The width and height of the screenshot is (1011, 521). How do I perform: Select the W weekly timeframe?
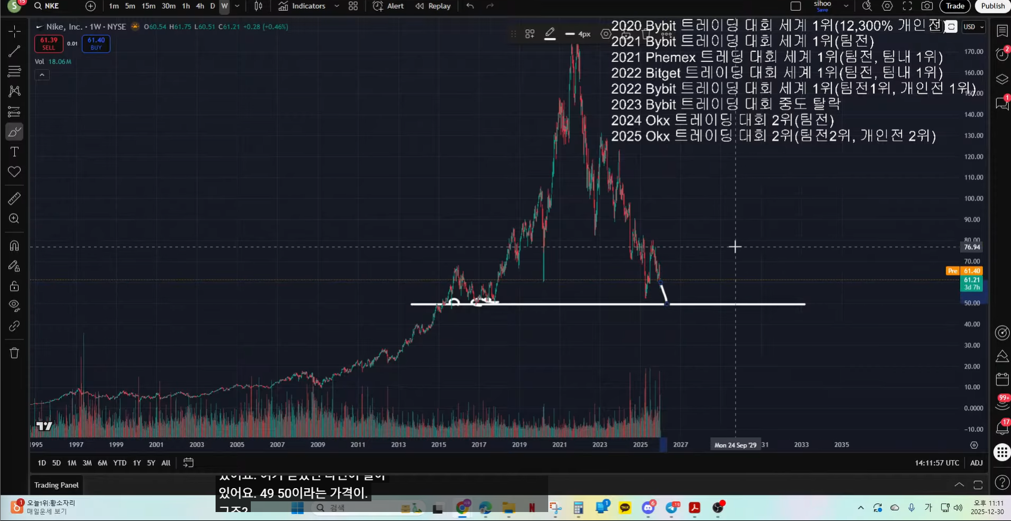pyautogui.click(x=225, y=6)
